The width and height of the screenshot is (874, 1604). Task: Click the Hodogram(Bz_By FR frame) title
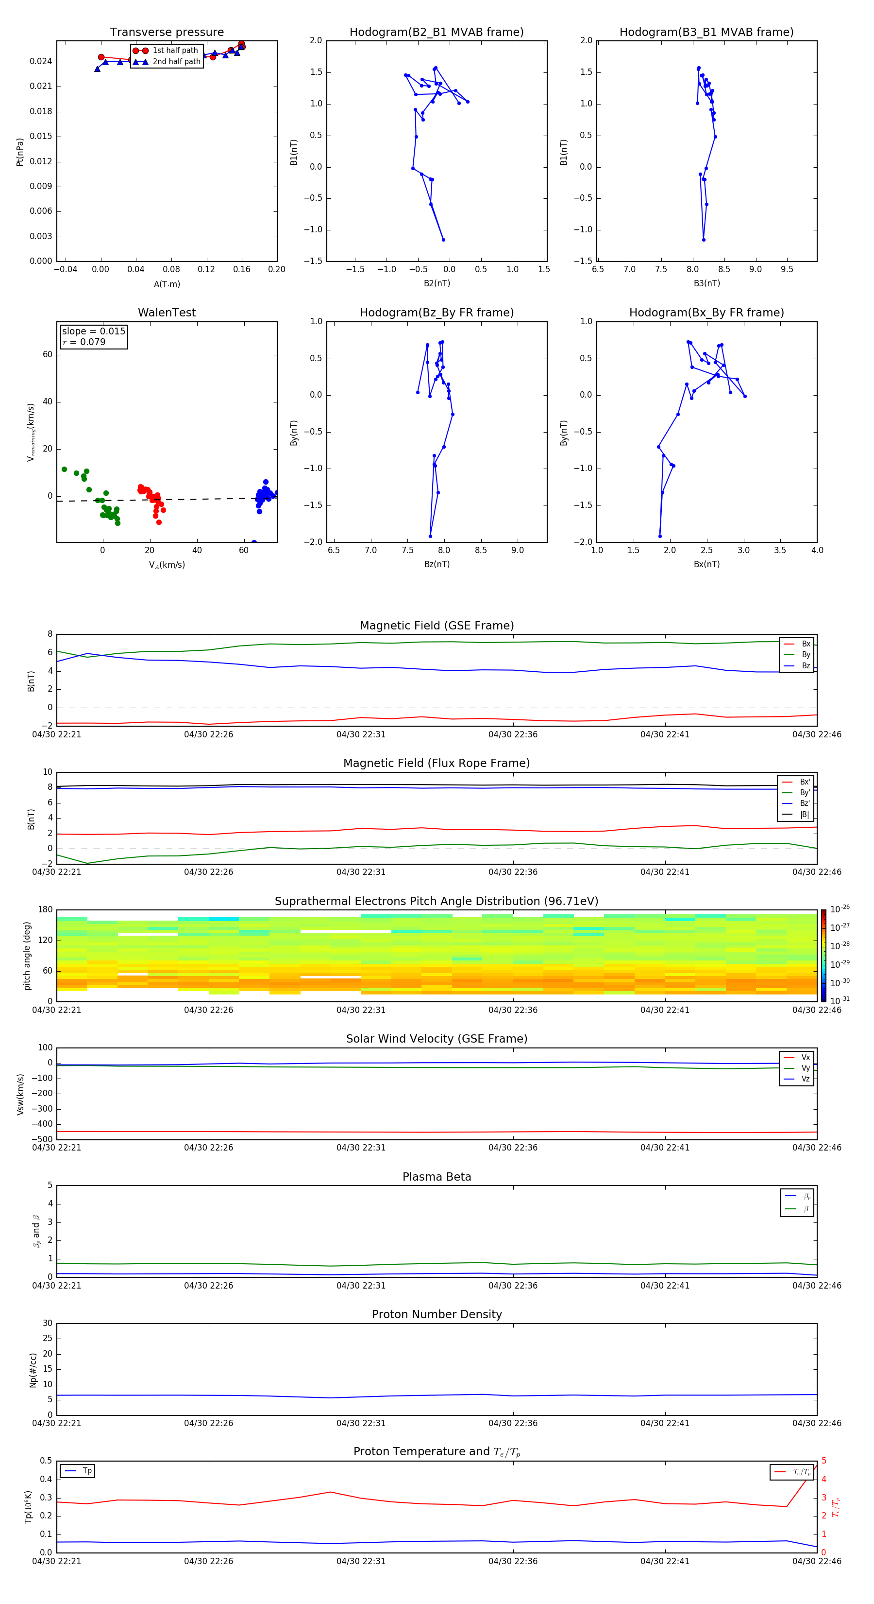point(436,313)
